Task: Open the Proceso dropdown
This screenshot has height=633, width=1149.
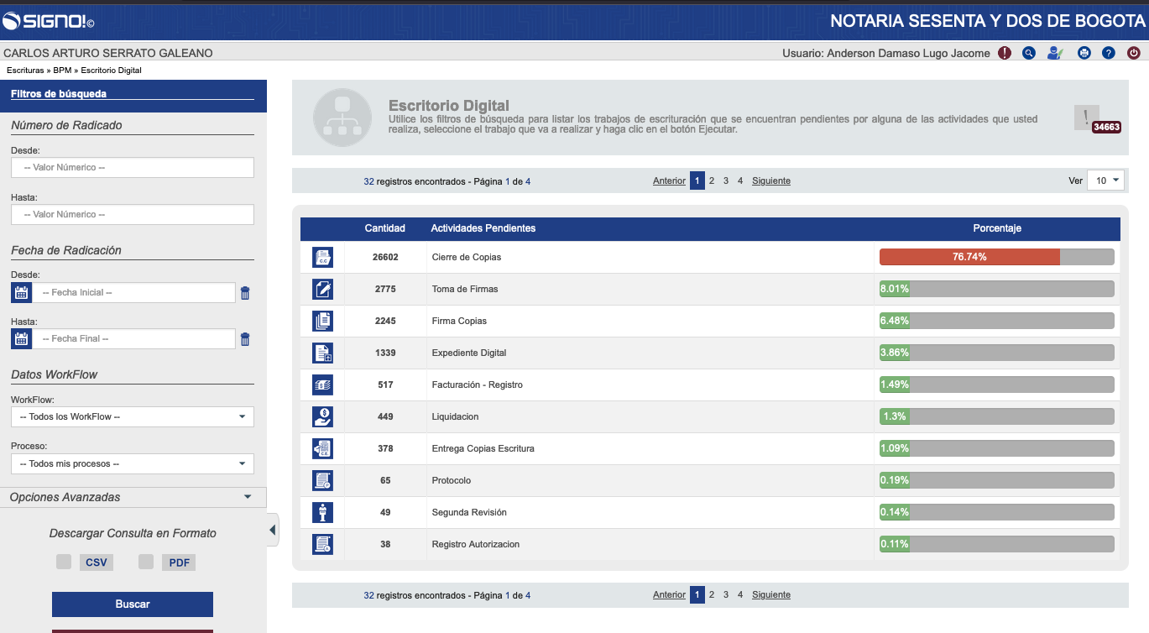Action: click(133, 463)
